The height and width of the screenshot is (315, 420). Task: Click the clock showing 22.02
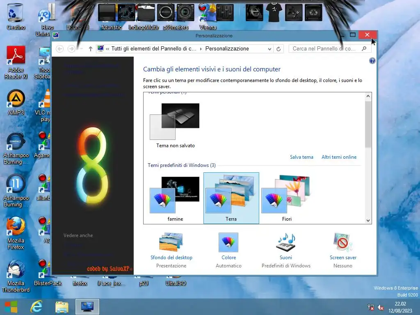coord(400,304)
